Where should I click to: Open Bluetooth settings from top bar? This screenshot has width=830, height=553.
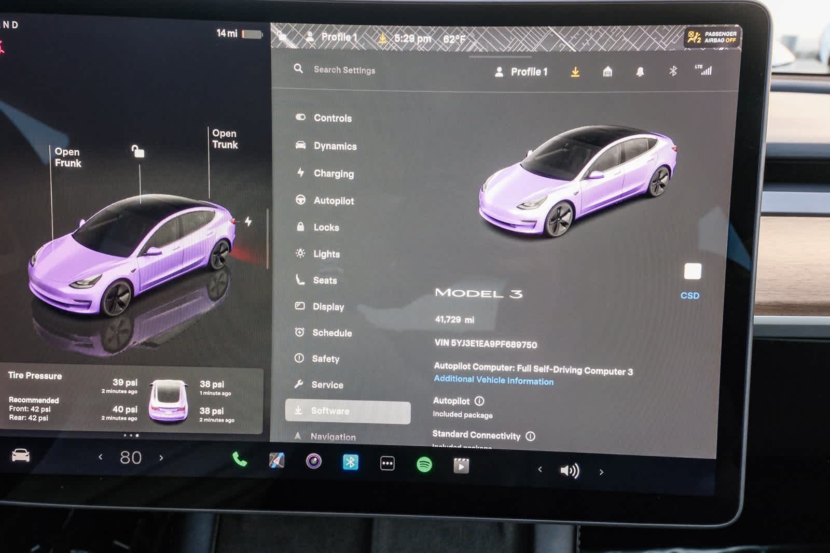(673, 72)
